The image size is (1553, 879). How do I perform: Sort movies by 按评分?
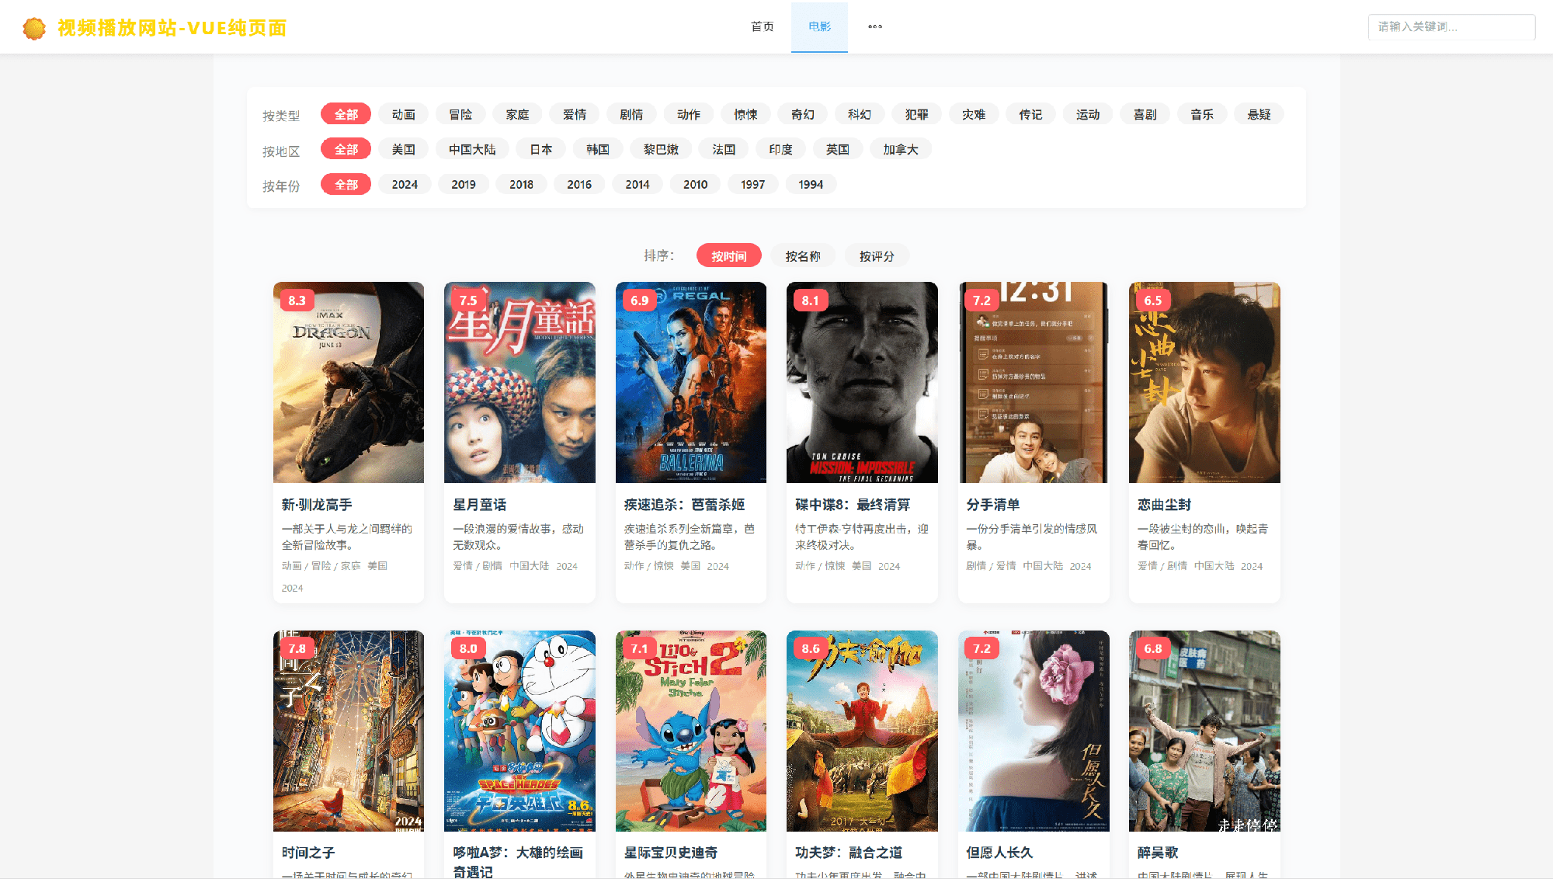click(x=877, y=255)
